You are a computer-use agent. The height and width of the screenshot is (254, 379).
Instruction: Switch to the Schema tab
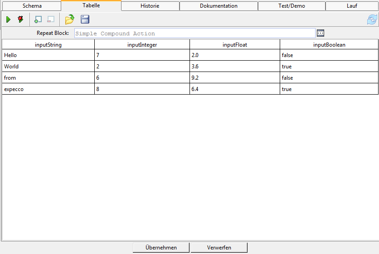coord(32,6)
